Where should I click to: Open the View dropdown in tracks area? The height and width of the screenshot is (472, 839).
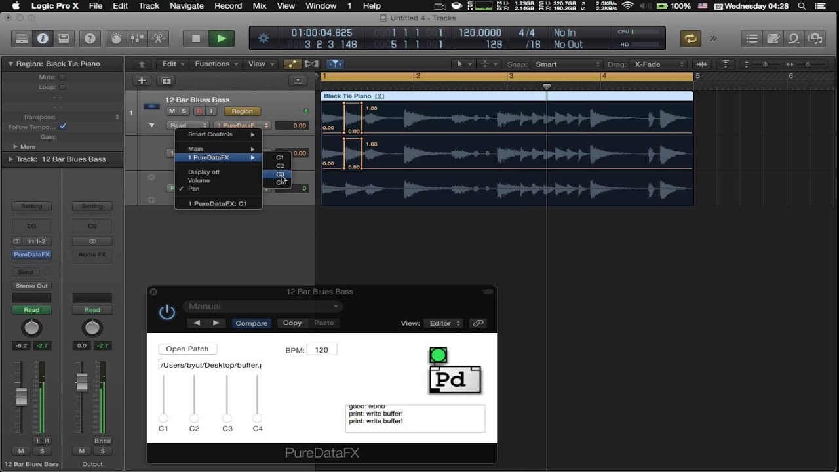coord(260,64)
